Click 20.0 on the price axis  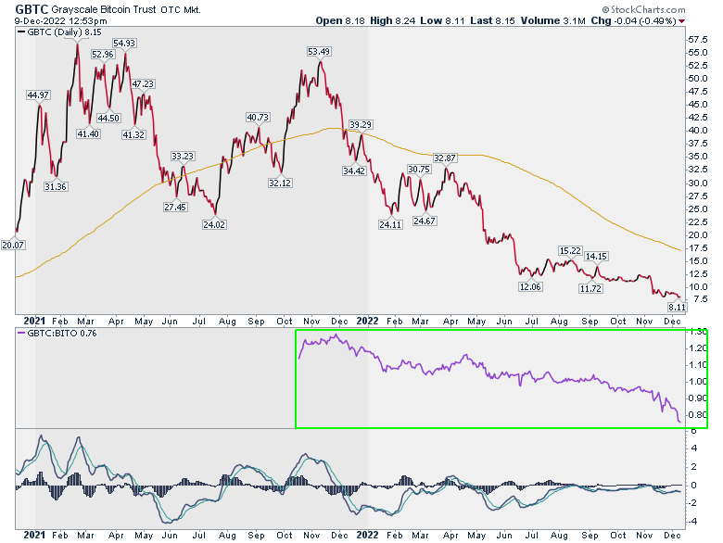click(698, 235)
